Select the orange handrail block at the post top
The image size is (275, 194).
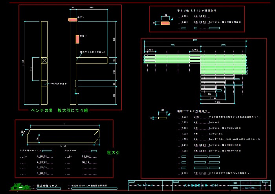[x=73, y=20]
